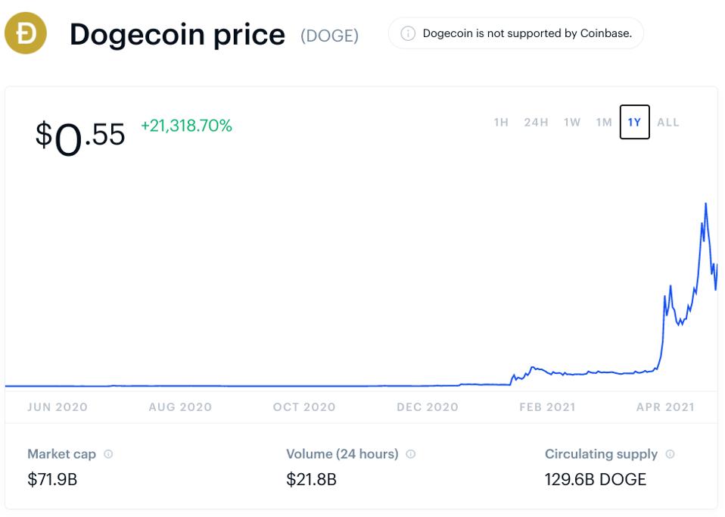Image resolution: width=725 pixels, height=517 pixels.
Task: Click the info icon beside Coinbase notice
Action: point(408,33)
